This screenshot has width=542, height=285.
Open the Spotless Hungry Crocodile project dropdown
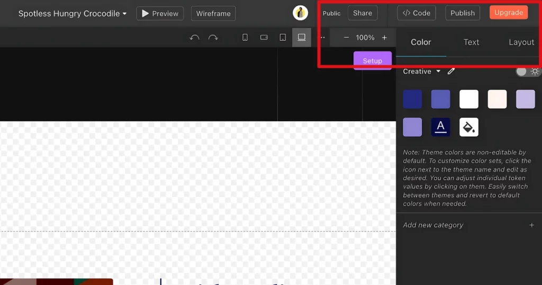(72, 13)
